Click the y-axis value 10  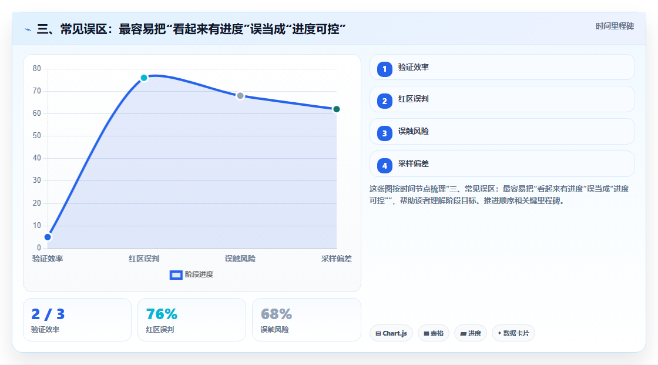[x=37, y=226]
